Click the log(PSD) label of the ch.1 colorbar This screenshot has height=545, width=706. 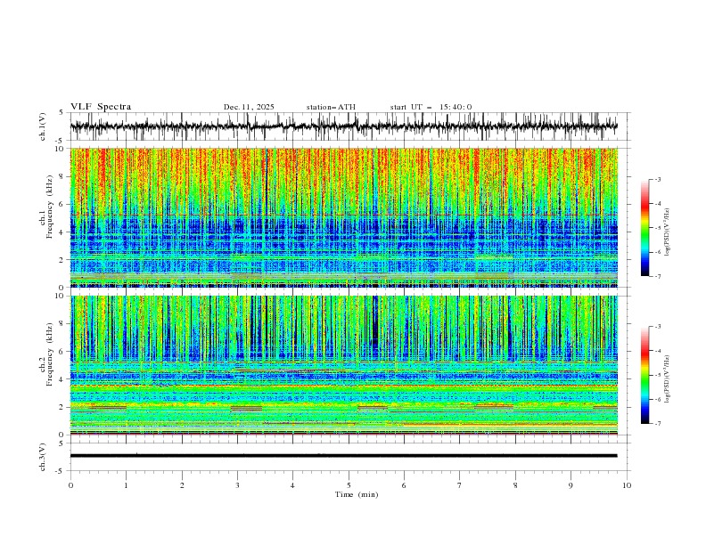tap(668, 232)
